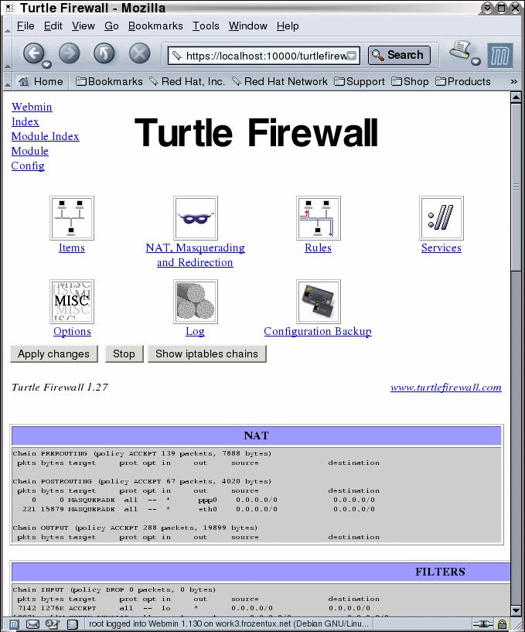The width and height of the screenshot is (525, 632).
Task: Open the MISC Options icon
Action: pos(72,302)
